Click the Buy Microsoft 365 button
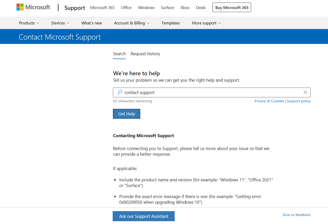Image resolution: width=328 pixels, height=224 pixels. [x=232, y=7]
